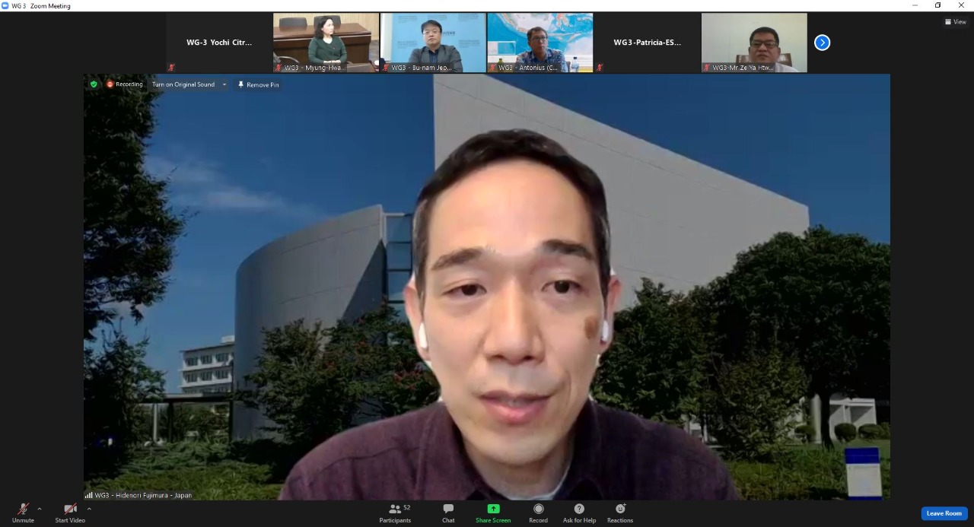Click the green Share Screen icon
The width and height of the screenshot is (974, 527).
(493, 510)
